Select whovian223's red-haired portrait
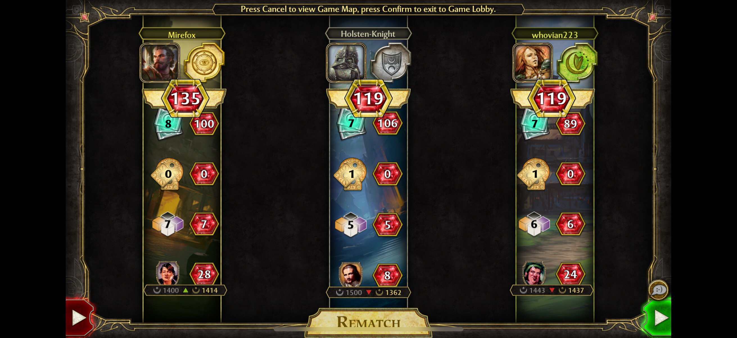Screen dimensions: 737x338 pos(532,63)
